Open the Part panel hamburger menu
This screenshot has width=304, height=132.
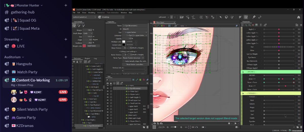click(x=147, y=83)
